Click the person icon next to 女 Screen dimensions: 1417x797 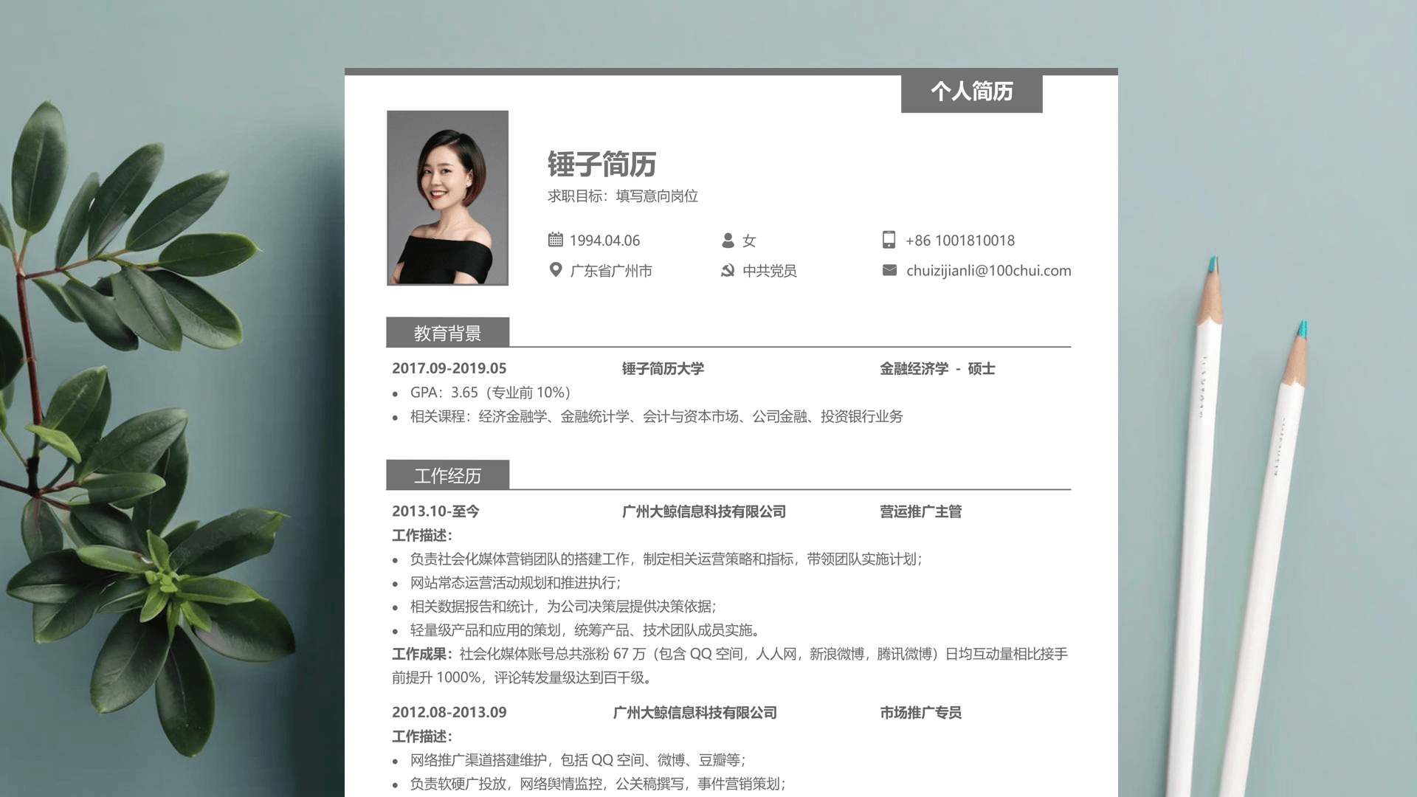(x=728, y=241)
